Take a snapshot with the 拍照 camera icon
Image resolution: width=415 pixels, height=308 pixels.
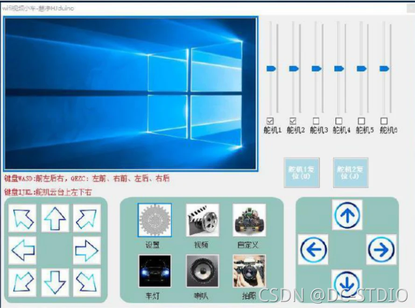249,271
